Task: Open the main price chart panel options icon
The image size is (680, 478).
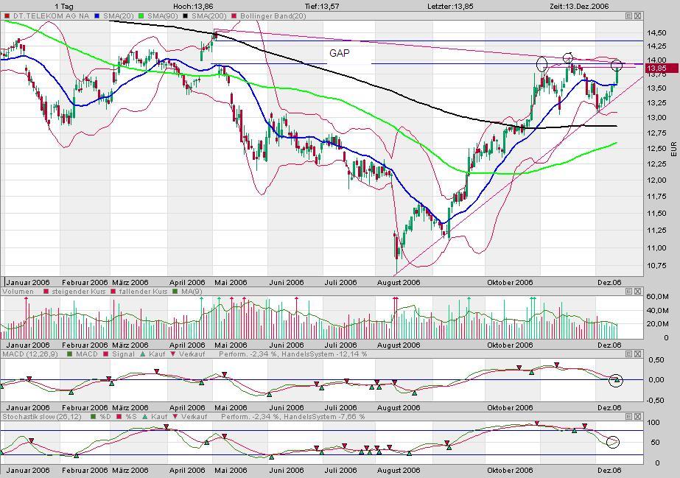Action: pos(629,15)
